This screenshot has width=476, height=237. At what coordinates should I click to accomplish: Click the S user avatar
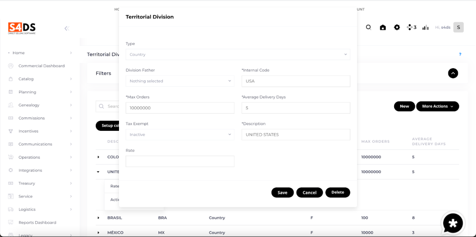[x=458, y=27]
